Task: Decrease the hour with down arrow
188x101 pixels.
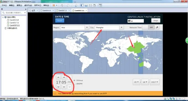Action: 58,87
